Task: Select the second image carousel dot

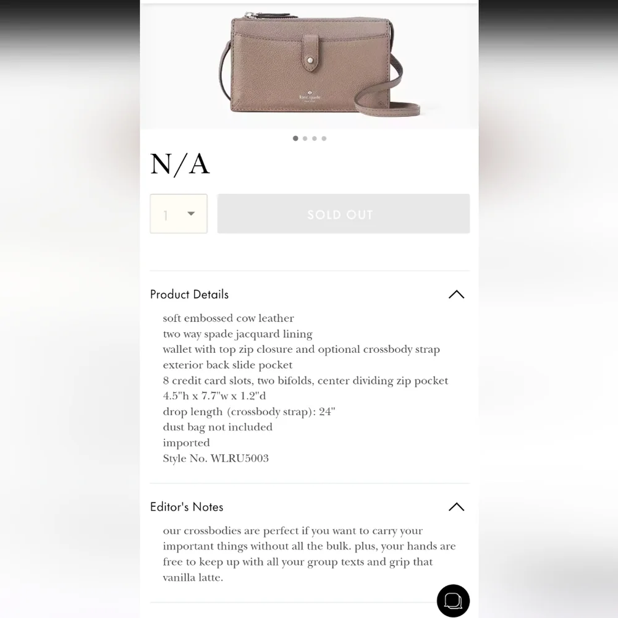Action: point(305,138)
